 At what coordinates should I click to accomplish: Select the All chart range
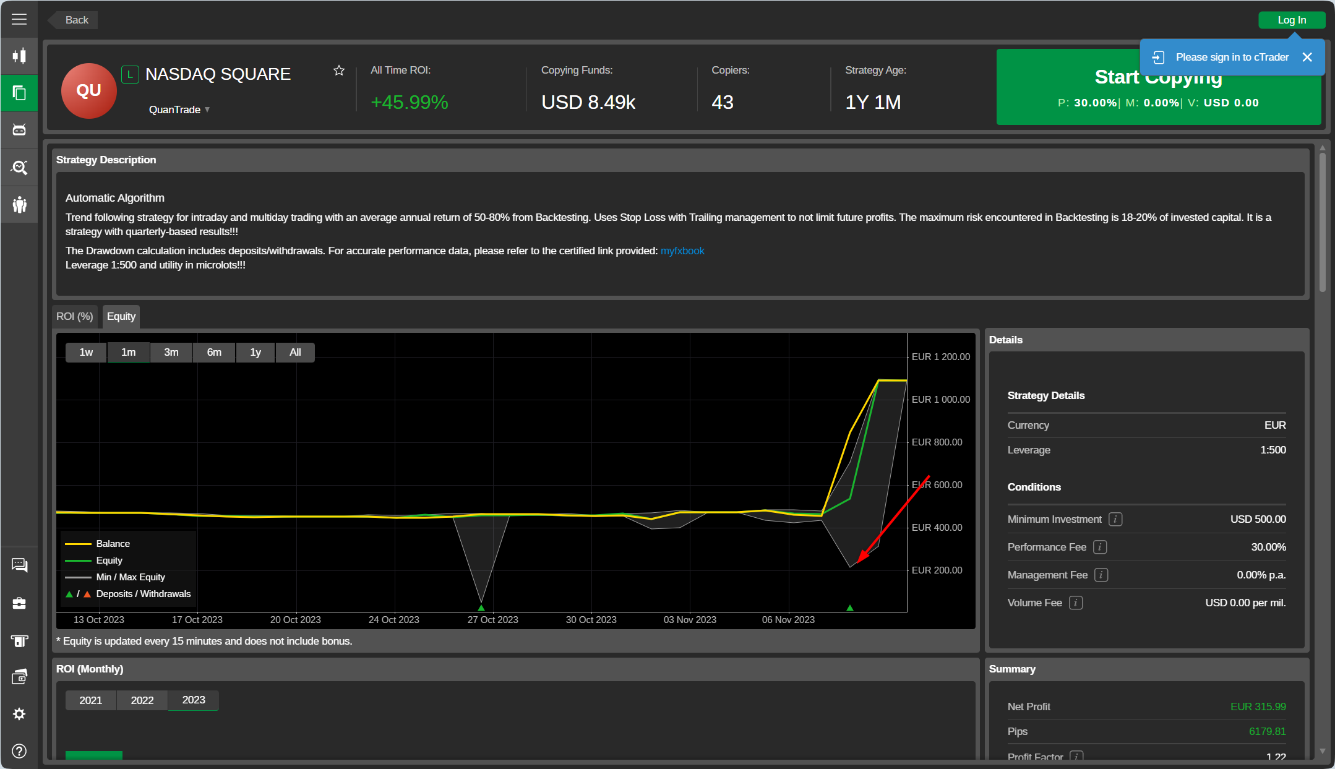click(295, 352)
